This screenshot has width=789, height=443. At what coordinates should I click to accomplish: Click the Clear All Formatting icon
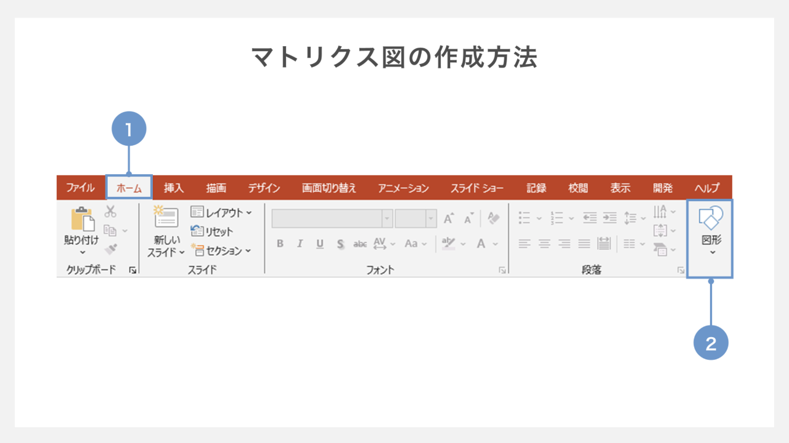493,218
